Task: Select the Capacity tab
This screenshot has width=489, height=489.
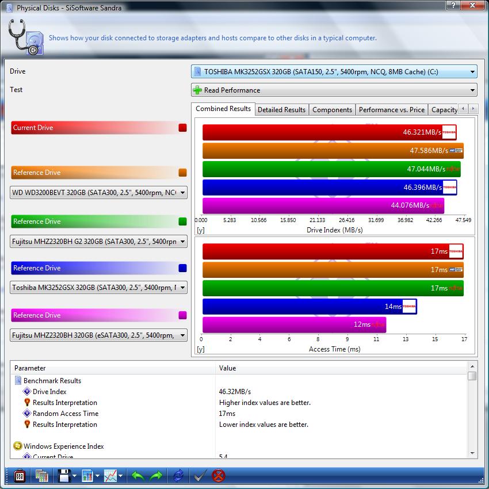Action: pyautogui.click(x=444, y=110)
